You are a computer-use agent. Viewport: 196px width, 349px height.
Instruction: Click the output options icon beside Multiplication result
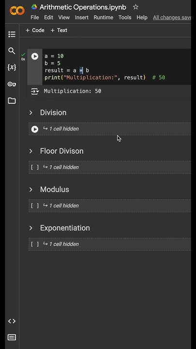pyautogui.click(x=35, y=92)
